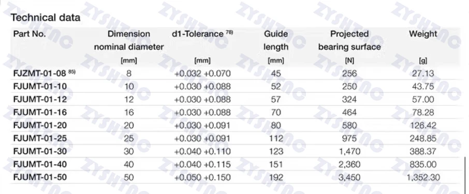Viewport: 469px width, 194px height.
Task: Click weight value 1,352.30
Action: 423,177
